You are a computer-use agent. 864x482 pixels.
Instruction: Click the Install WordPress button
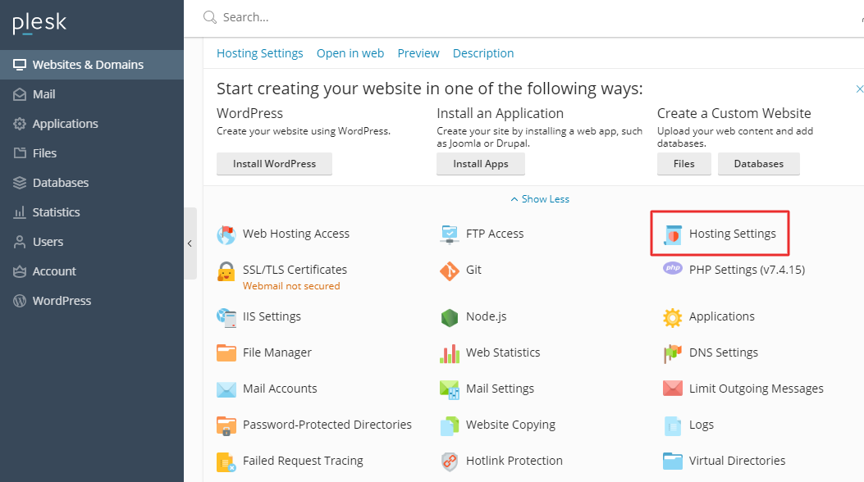pos(274,164)
